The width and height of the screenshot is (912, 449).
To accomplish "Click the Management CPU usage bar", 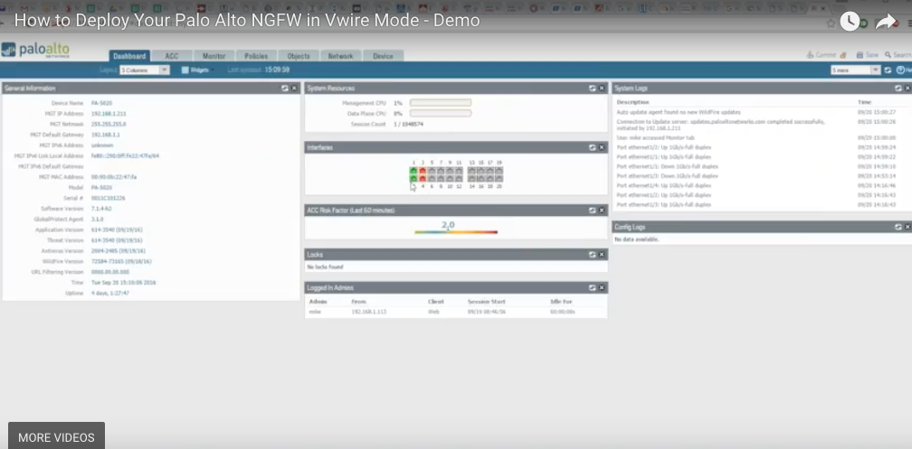I will 441,103.
